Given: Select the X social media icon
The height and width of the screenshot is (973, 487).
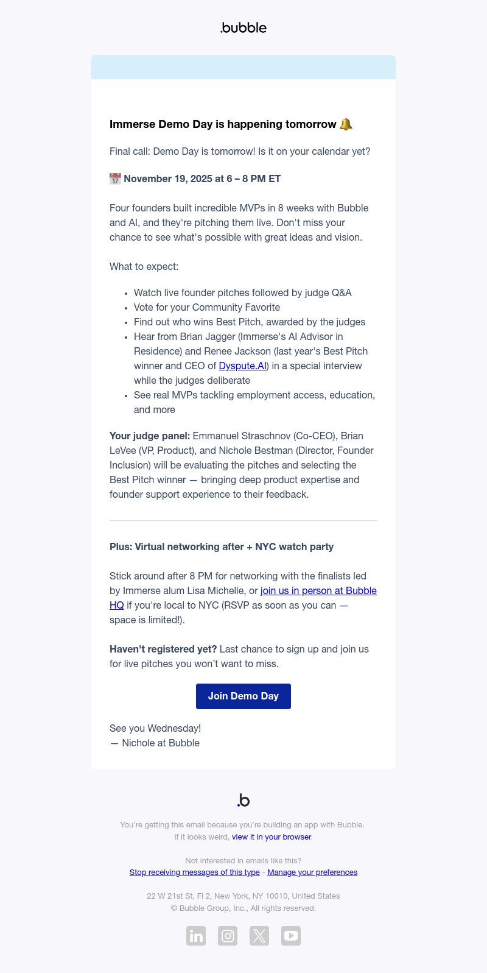Looking at the screenshot, I should click(x=259, y=936).
